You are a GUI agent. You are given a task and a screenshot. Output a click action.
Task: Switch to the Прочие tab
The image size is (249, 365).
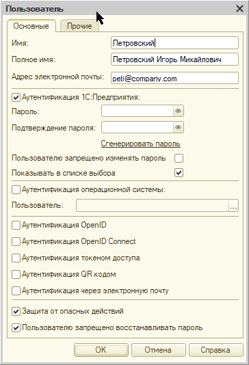point(79,26)
